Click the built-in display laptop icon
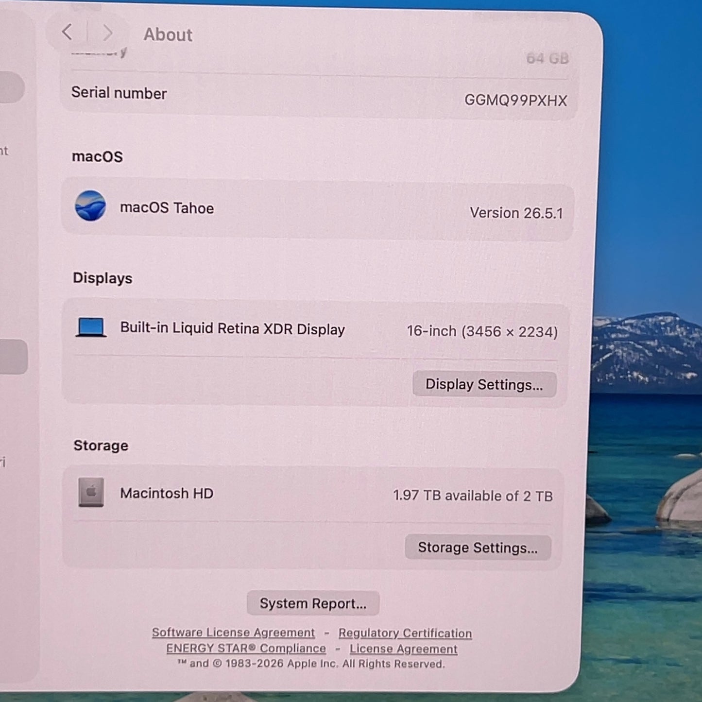This screenshot has width=702, height=702. point(91,327)
